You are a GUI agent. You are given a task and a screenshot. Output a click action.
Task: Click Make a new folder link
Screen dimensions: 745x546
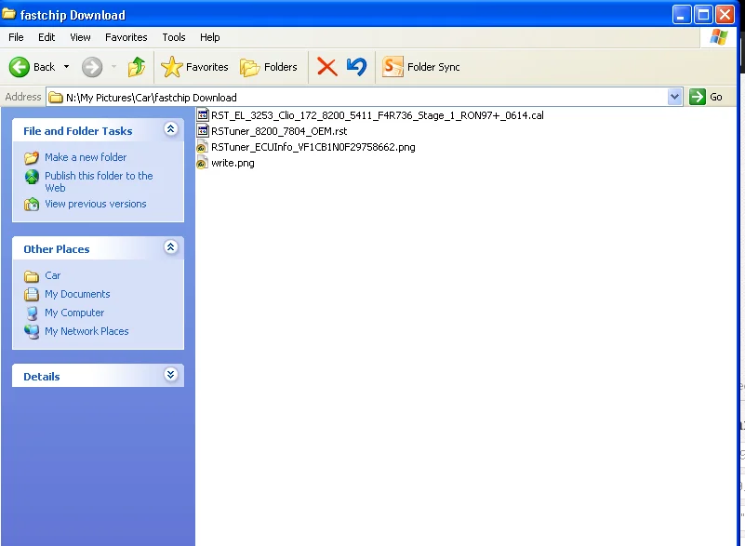click(x=86, y=157)
